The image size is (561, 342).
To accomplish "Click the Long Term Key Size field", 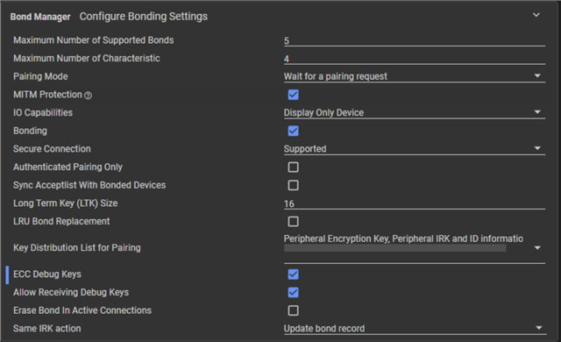I will point(415,203).
